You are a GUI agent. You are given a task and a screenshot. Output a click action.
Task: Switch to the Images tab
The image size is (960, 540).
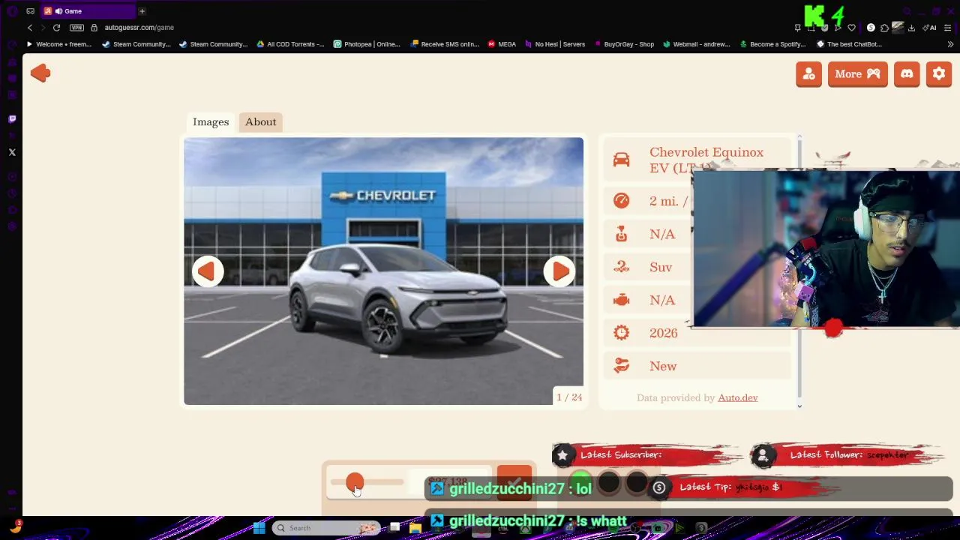click(x=211, y=121)
